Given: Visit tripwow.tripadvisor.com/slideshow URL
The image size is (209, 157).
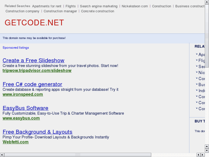Looking at the screenshot, I should [37, 71].
